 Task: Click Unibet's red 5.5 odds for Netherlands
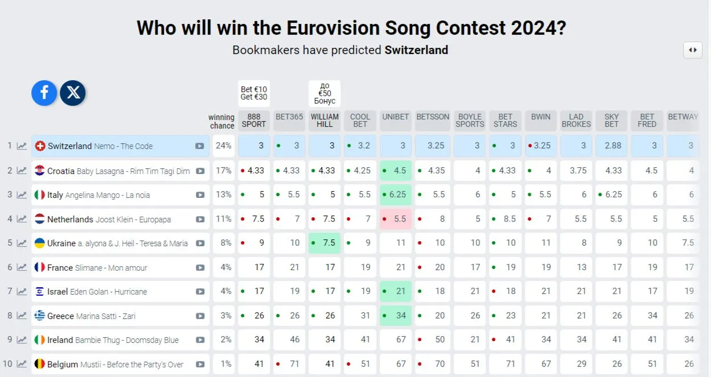(396, 219)
